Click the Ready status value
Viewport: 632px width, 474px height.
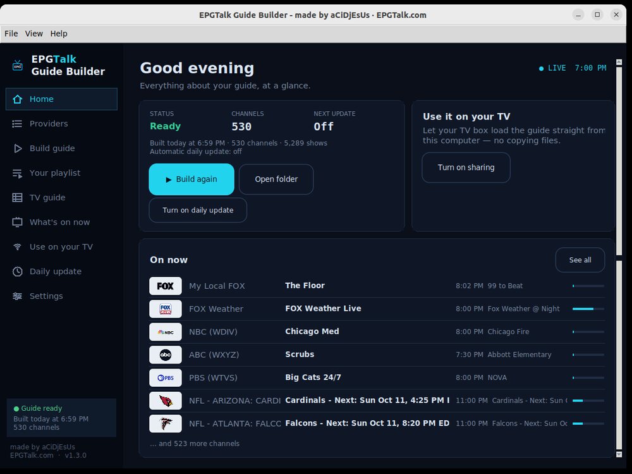pos(165,126)
